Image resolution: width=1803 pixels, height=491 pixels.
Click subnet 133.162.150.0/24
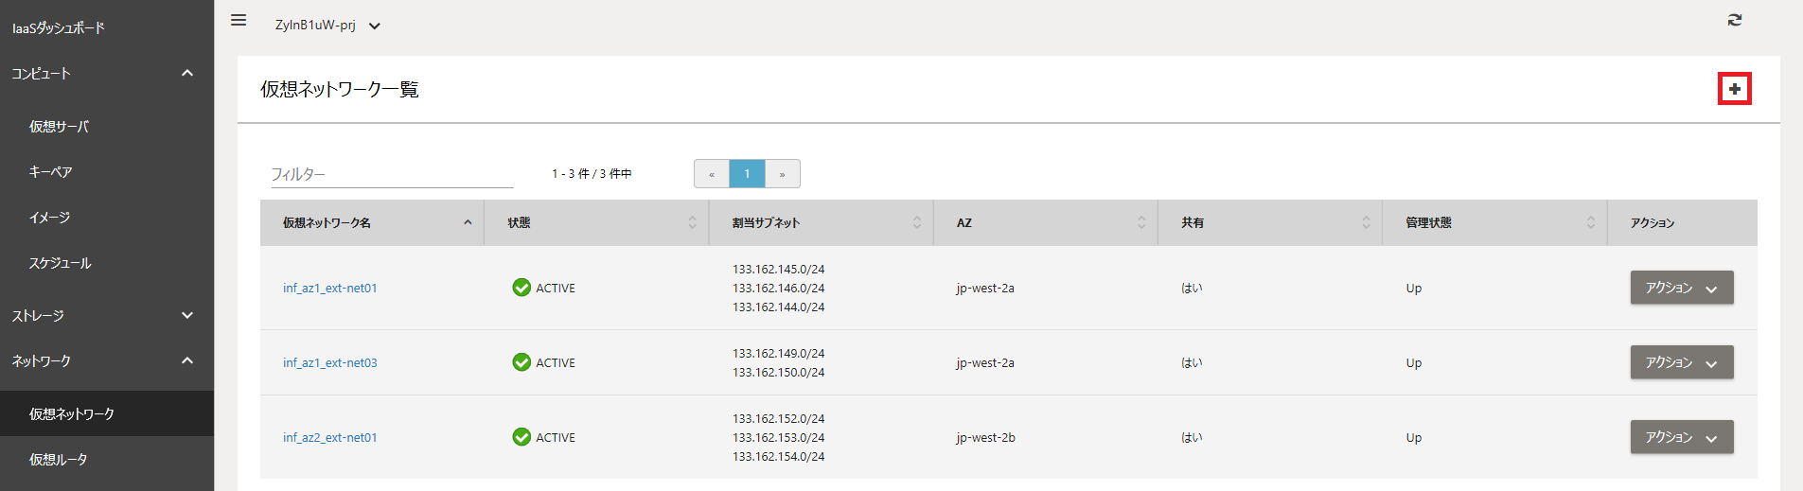click(x=778, y=372)
